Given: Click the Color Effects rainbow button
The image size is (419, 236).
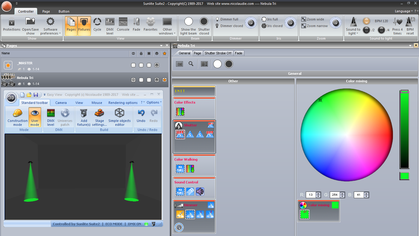Looking at the screenshot, I should (x=180, y=112).
